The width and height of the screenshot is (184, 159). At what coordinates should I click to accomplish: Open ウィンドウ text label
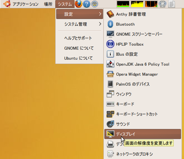(124, 94)
